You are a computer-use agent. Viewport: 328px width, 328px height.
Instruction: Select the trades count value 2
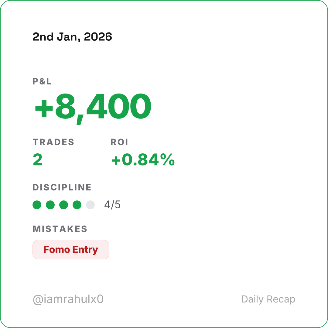(38, 160)
